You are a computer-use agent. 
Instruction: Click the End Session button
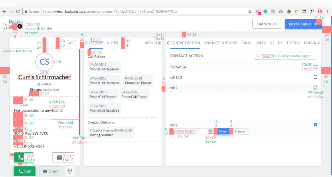coord(266,24)
